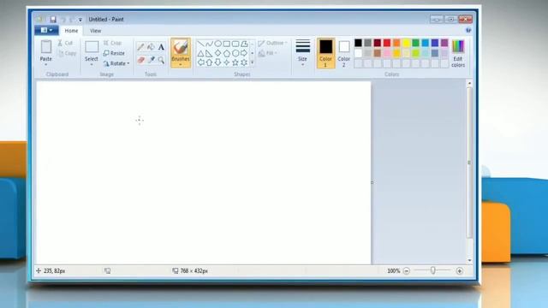The image size is (548, 308).
Task: Click the Resize button
Action: click(x=114, y=53)
